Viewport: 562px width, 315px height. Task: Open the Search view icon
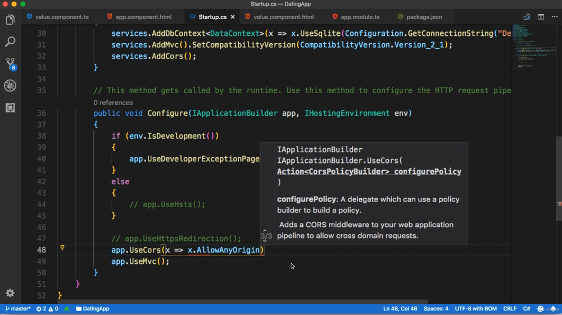[x=10, y=42]
